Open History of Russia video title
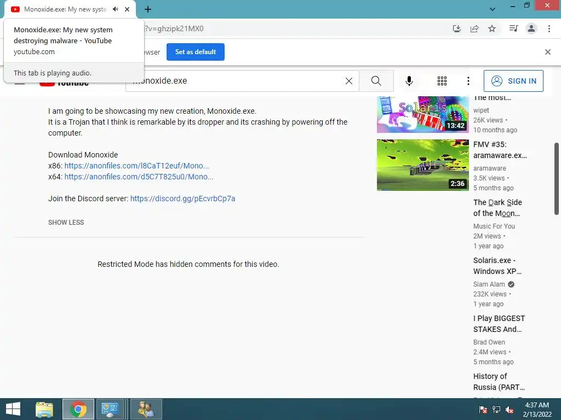The width and height of the screenshot is (561, 420). tap(499, 381)
